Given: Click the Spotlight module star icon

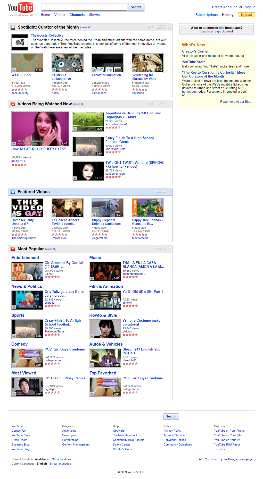Looking at the screenshot, I should (13, 27).
